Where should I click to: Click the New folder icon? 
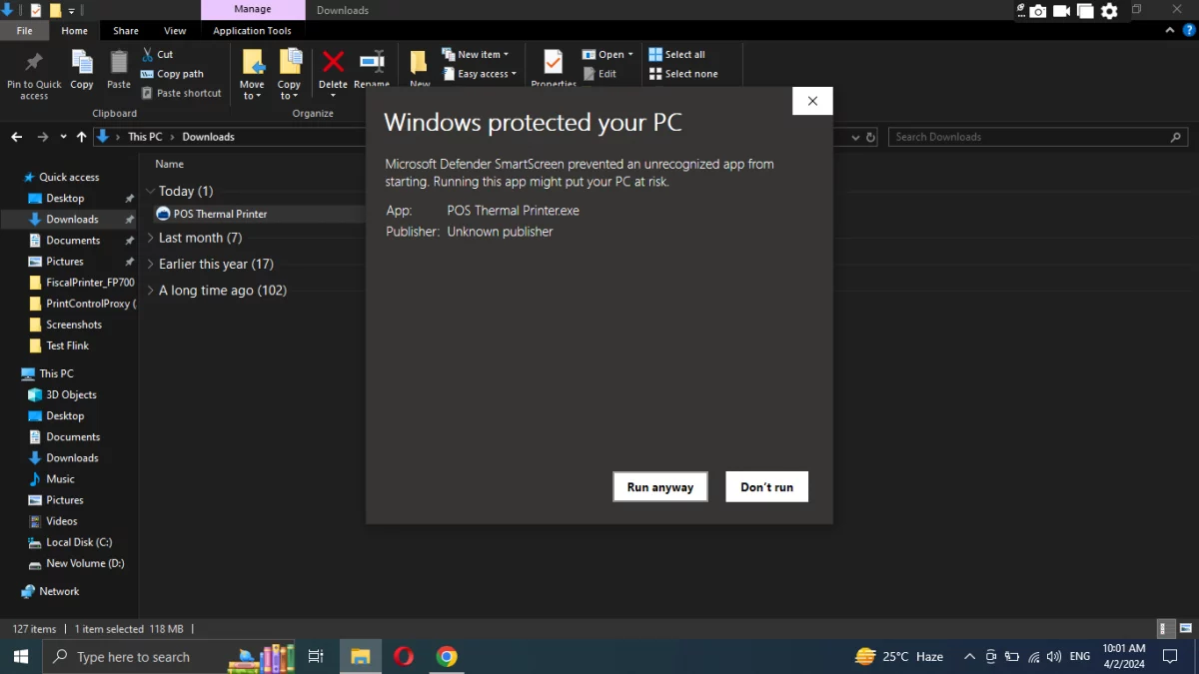point(420,63)
